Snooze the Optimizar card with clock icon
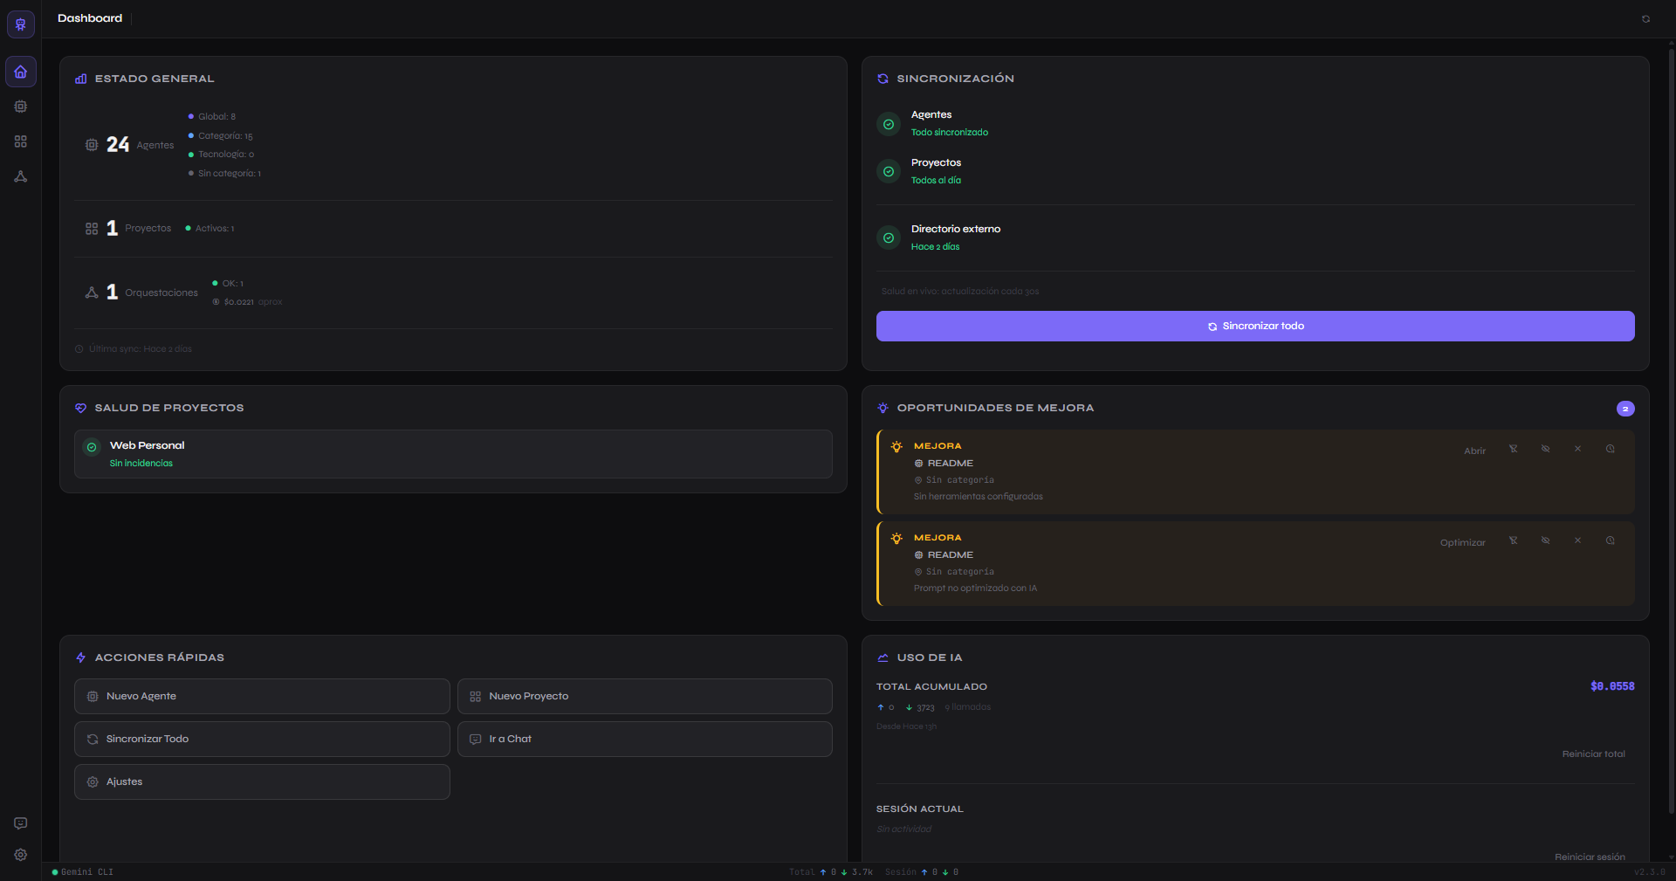The image size is (1676, 881). [1610, 540]
